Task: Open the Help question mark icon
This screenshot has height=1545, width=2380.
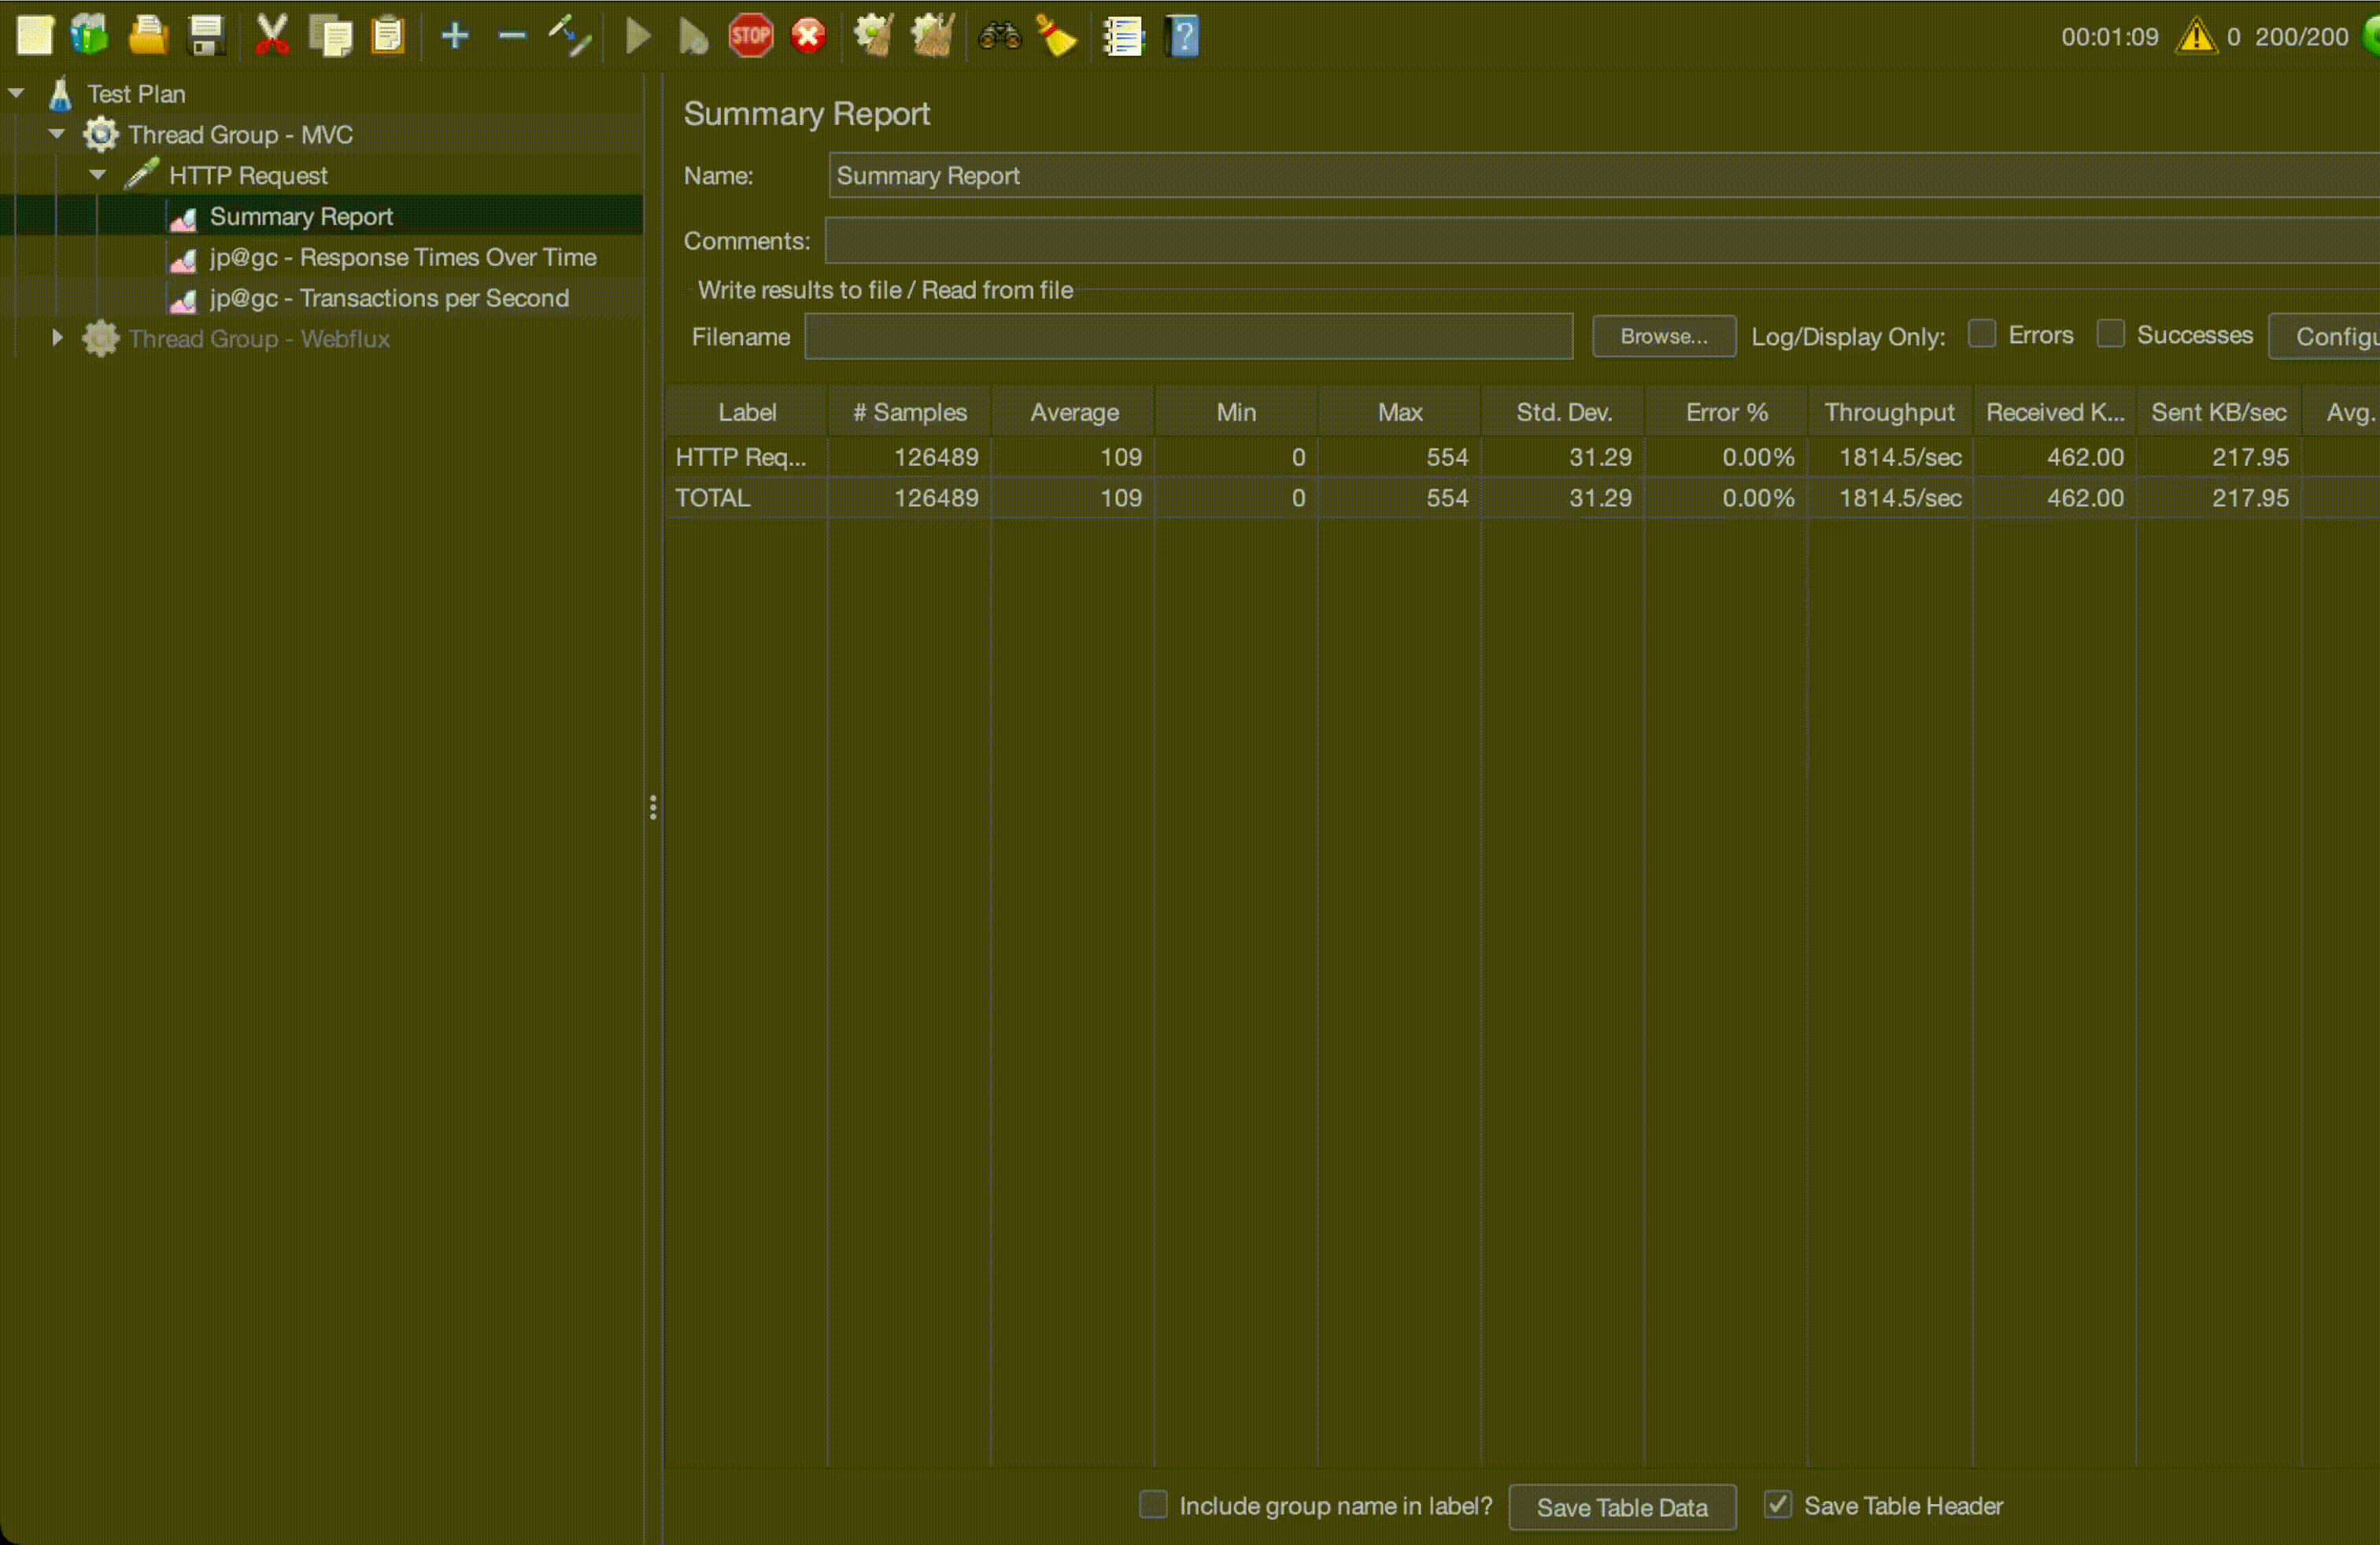Action: coord(1182,37)
